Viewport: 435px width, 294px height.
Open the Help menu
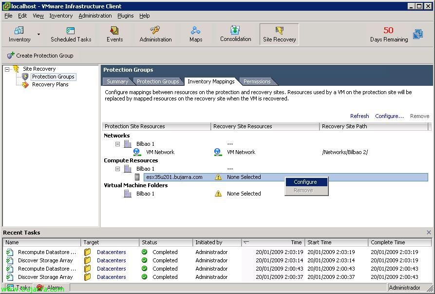pos(145,16)
